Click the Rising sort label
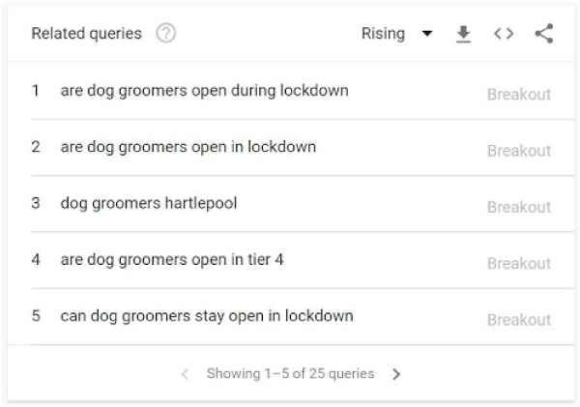580x407 pixels. point(383,34)
